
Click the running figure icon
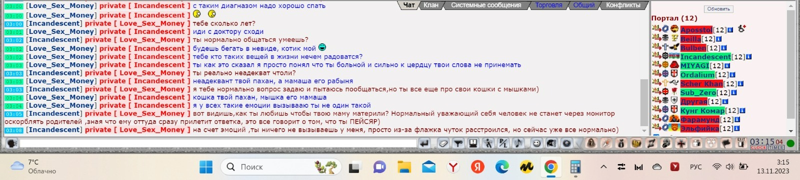pyautogui.click(x=488, y=144)
